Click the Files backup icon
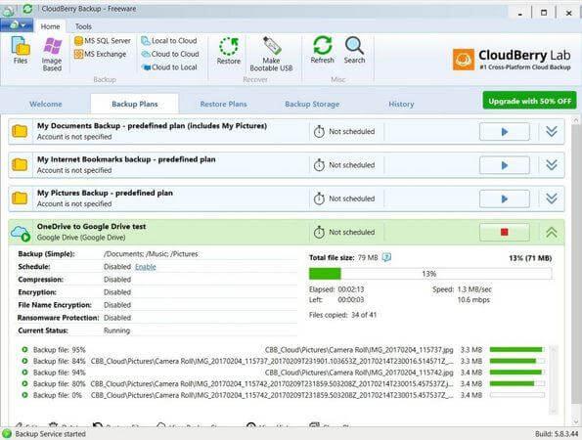582x440 pixels. (21, 51)
